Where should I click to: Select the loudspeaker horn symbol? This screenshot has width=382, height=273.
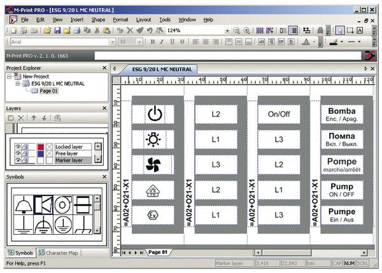[x=43, y=205]
